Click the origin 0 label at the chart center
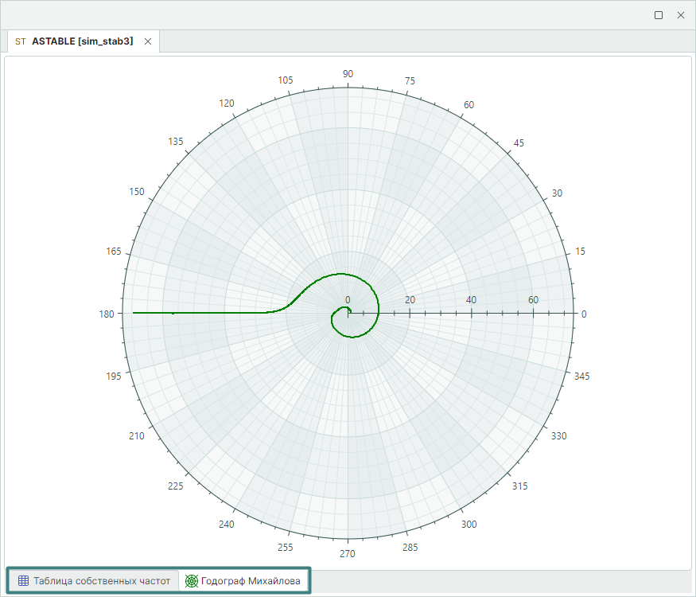 [348, 300]
